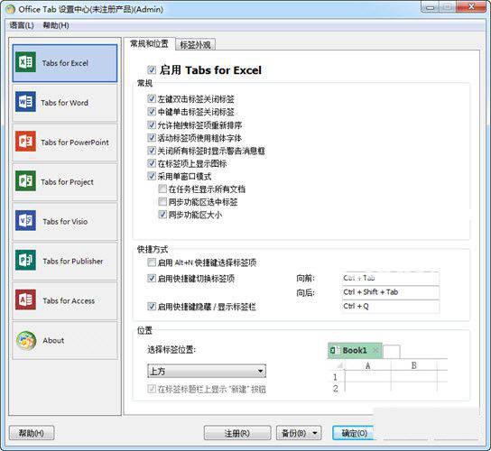Toggle 关闭所有标签时显示警告消息框 checkbox
The image size is (491, 451).
[152, 151]
